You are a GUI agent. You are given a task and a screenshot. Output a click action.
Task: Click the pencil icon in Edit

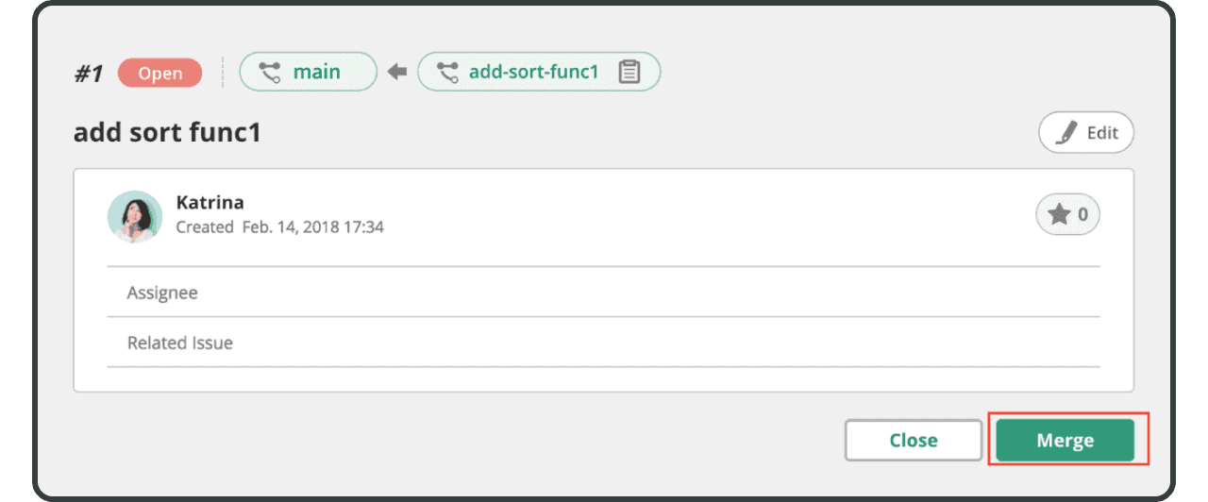pos(1065,133)
